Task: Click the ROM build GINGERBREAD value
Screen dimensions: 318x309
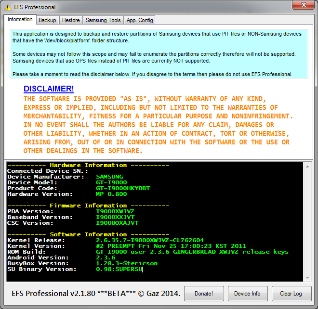Action: click(192, 252)
